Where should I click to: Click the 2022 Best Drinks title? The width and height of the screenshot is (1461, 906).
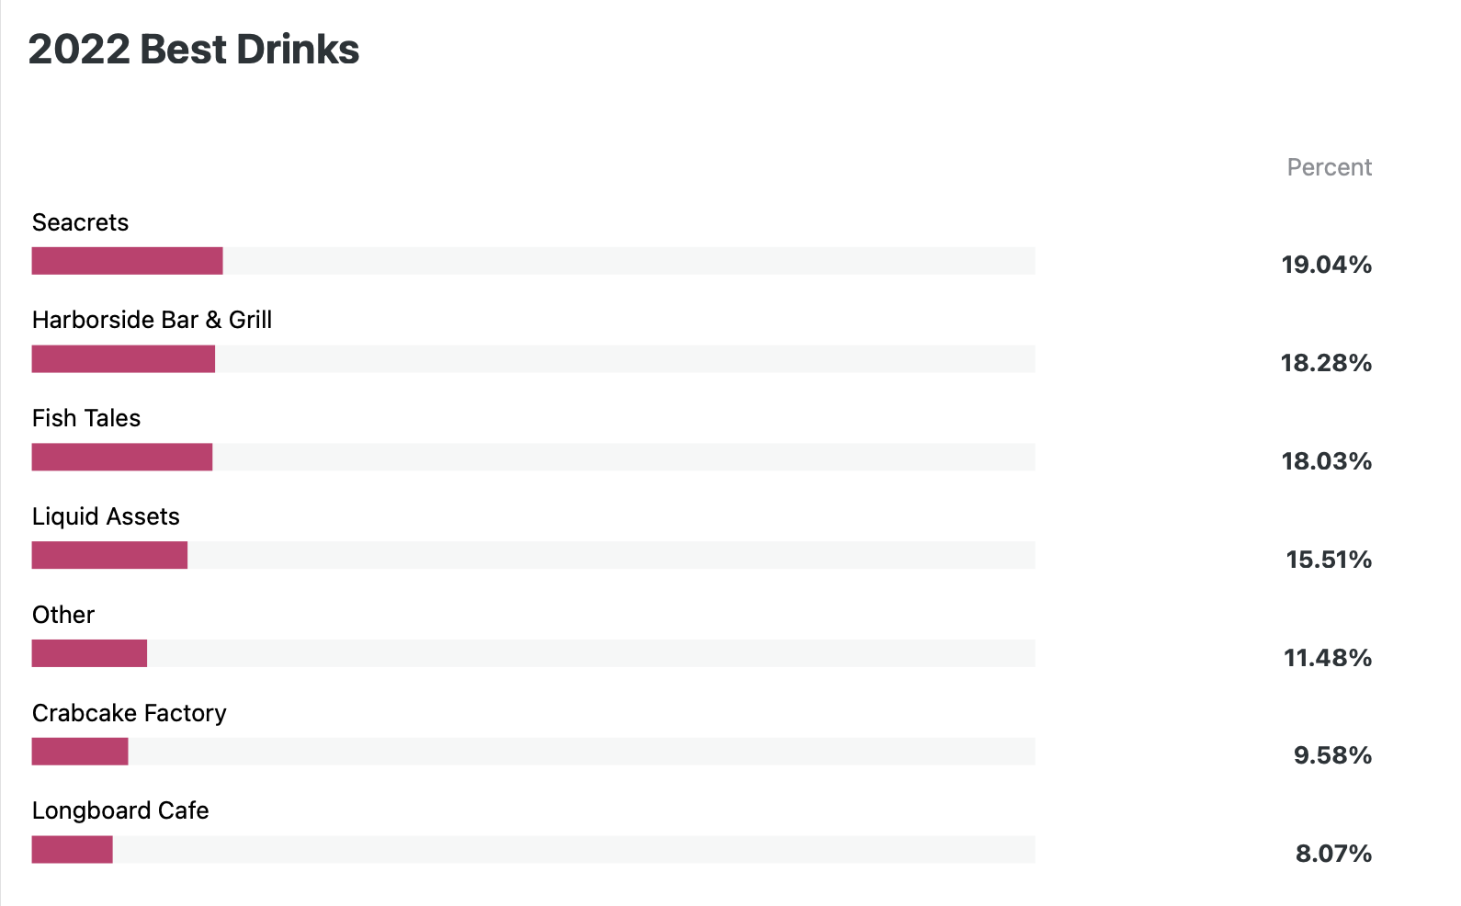coord(194,50)
